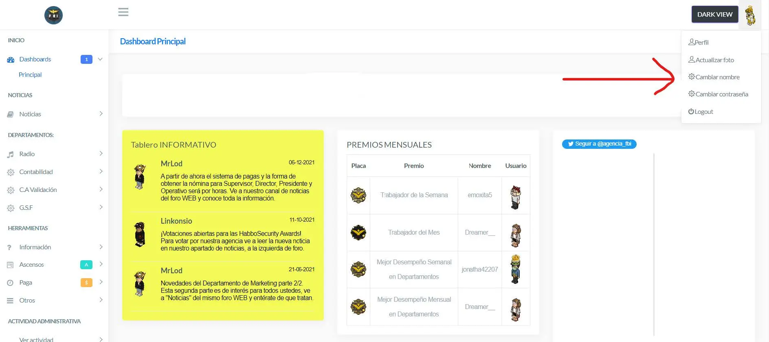Click the Paga clock icon

11,283
